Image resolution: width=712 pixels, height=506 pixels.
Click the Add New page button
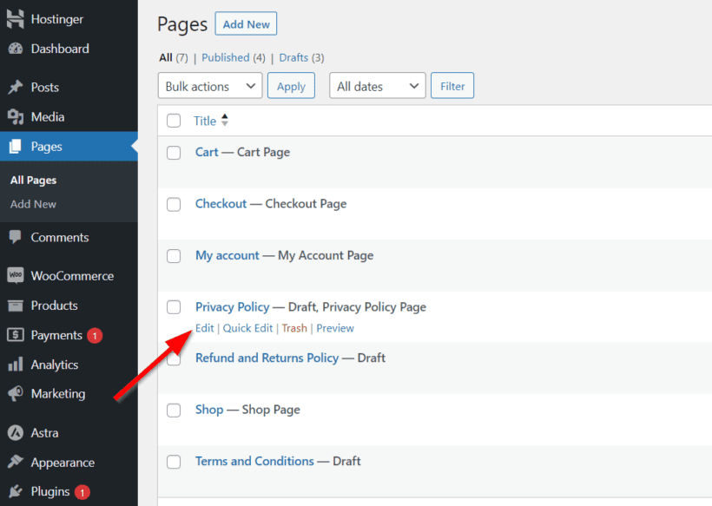tap(246, 23)
